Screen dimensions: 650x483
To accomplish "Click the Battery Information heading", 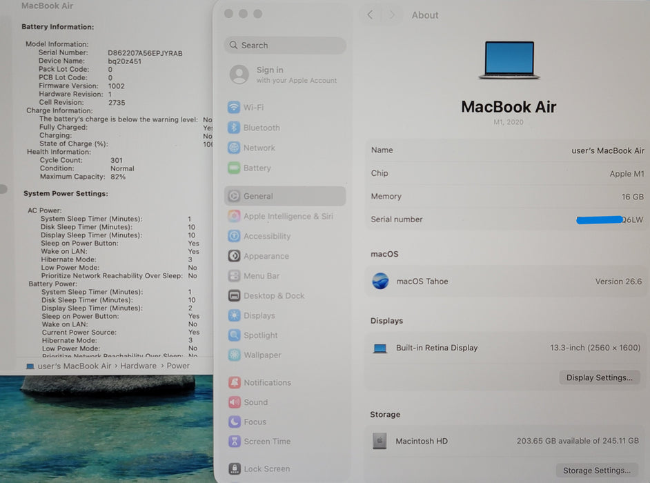I will pos(58,27).
